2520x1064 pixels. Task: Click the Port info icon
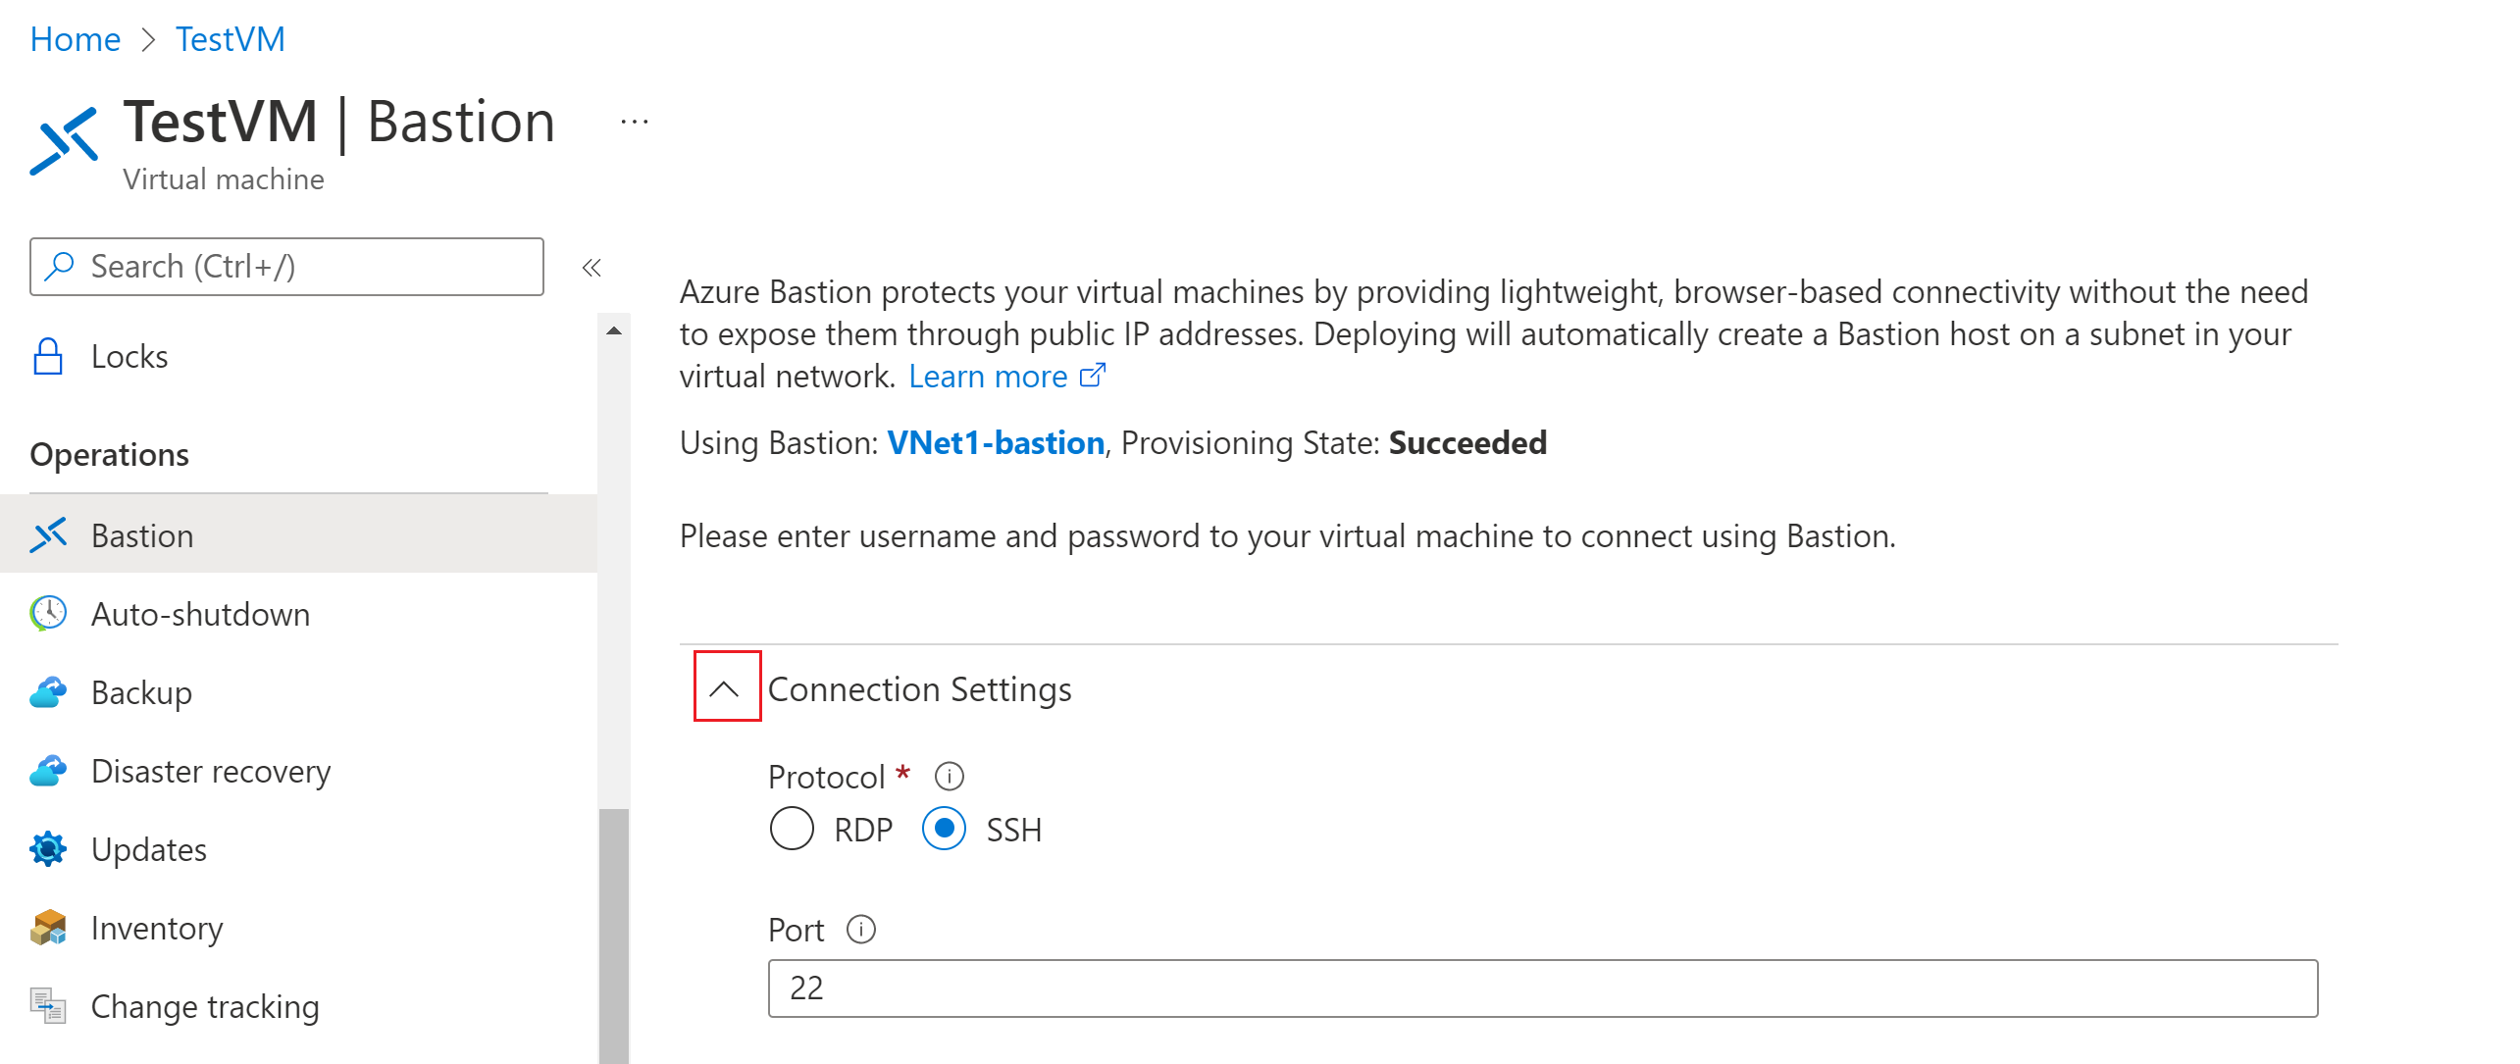tap(860, 930)
